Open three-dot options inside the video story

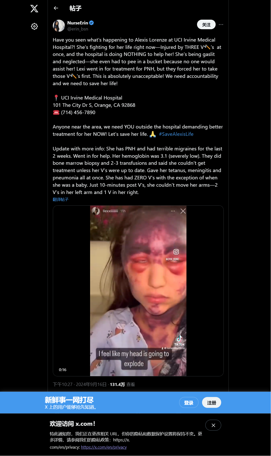pyautogui.click(x=173, y=211)
